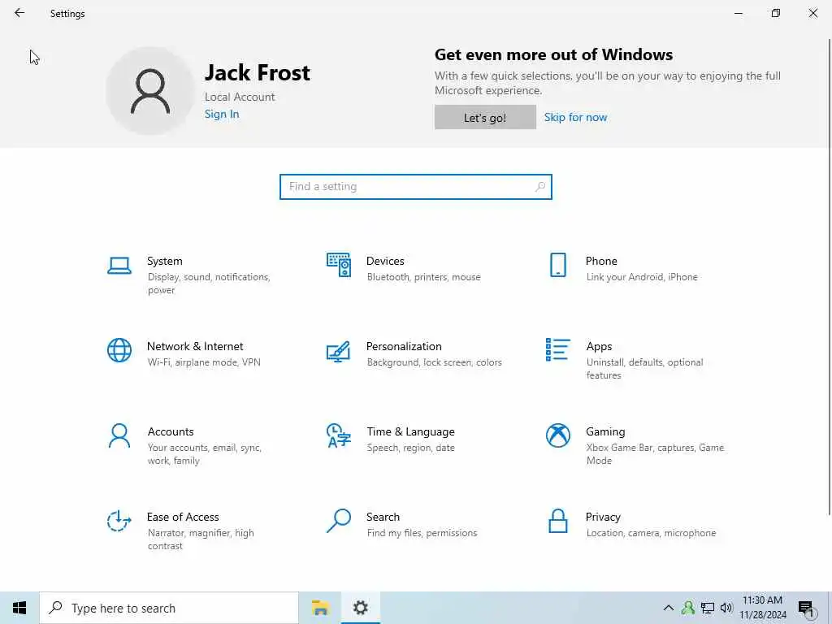This screenshot has width=832, height=624.
Task: Restore down the Settings window
Action: 776,13
